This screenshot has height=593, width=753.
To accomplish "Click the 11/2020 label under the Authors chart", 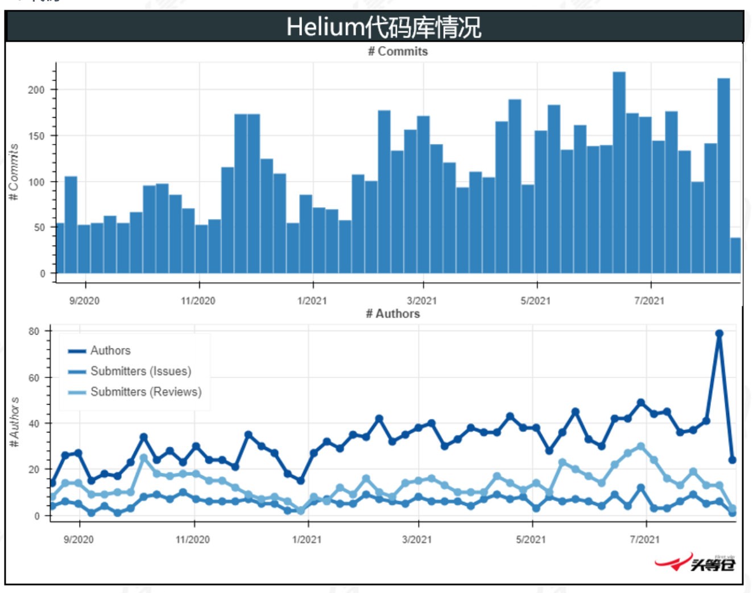I will [x=192, y=539].
